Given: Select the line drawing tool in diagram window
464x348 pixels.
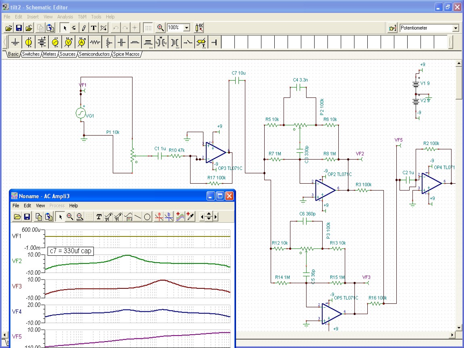Looking at the screenshot, I should 138,217.
